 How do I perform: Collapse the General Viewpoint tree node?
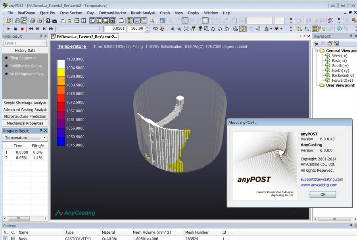(316, 51)
